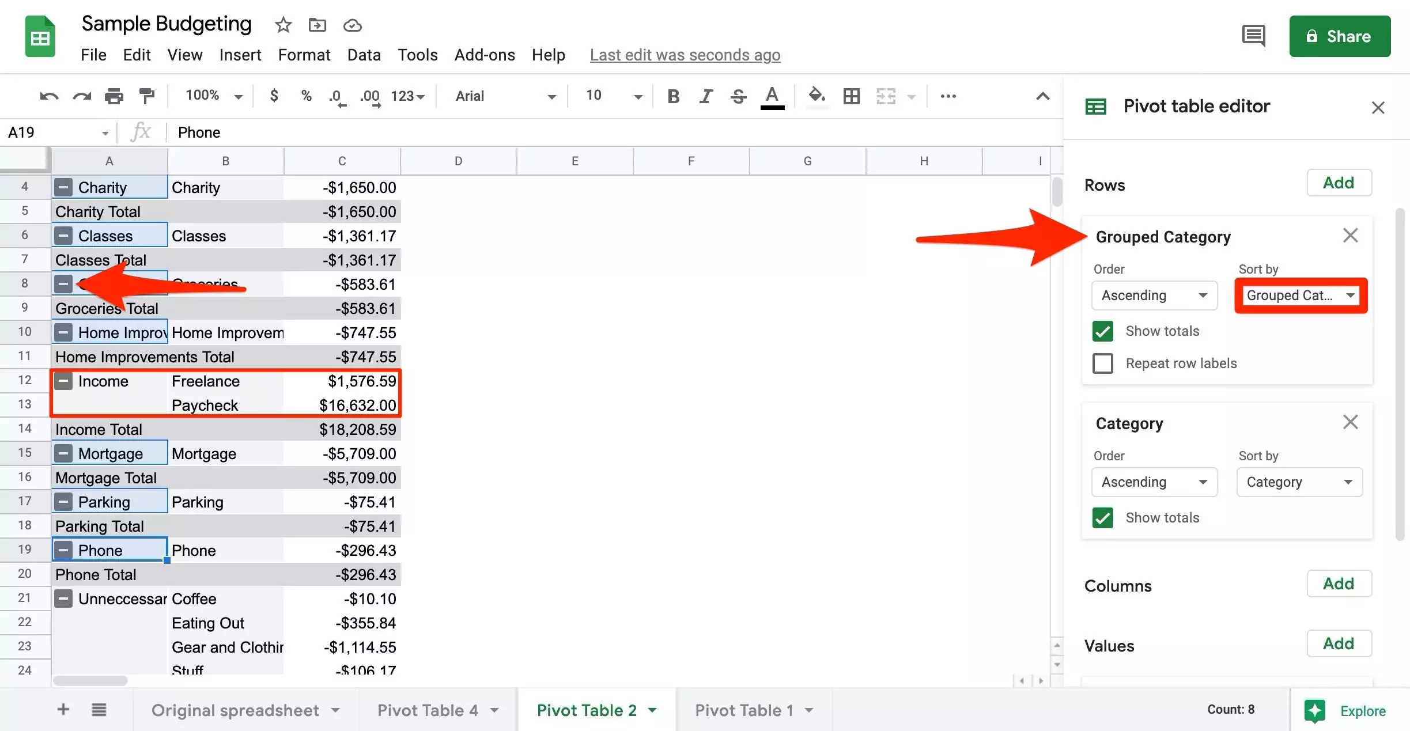This screenshot has width=1410, height=731.
Task: Click the undo arrow icon
Action: coord(49,96)
